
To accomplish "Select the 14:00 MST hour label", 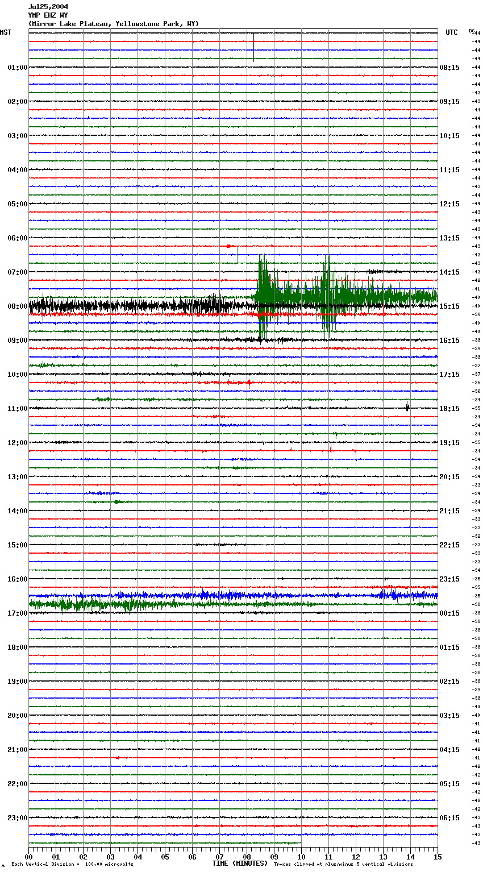I will coord(18,511).
